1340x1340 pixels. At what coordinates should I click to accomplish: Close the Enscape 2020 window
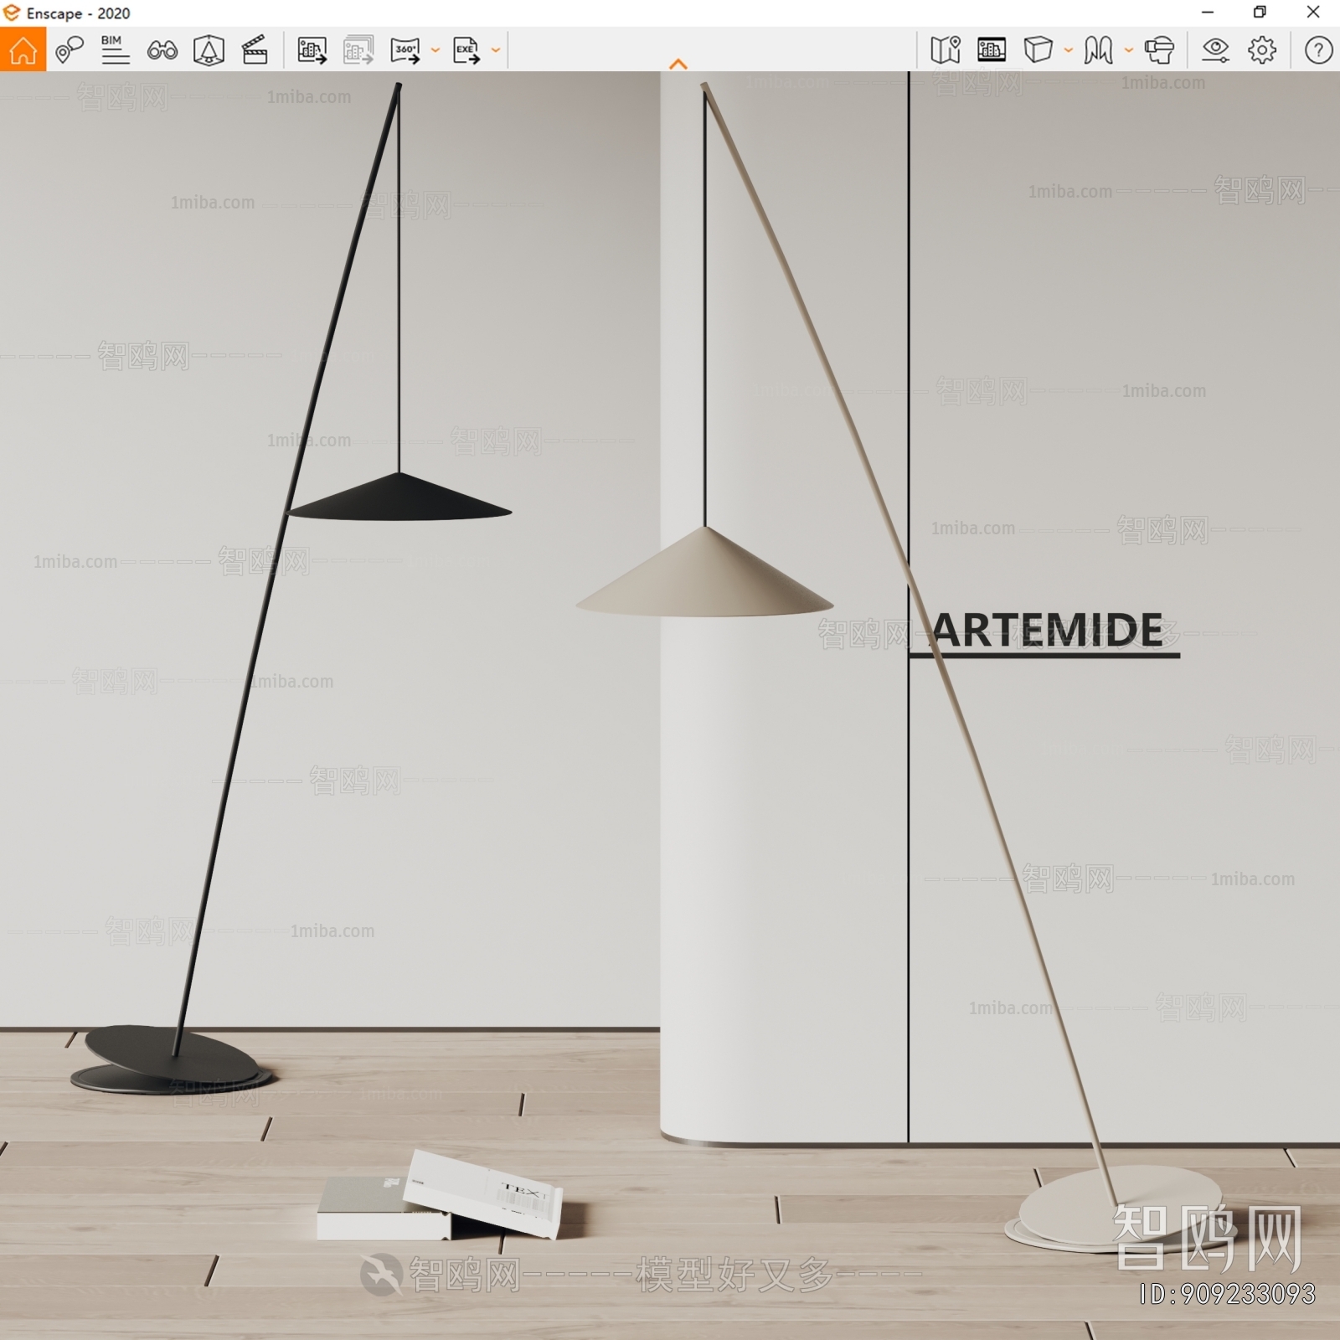1313,12
